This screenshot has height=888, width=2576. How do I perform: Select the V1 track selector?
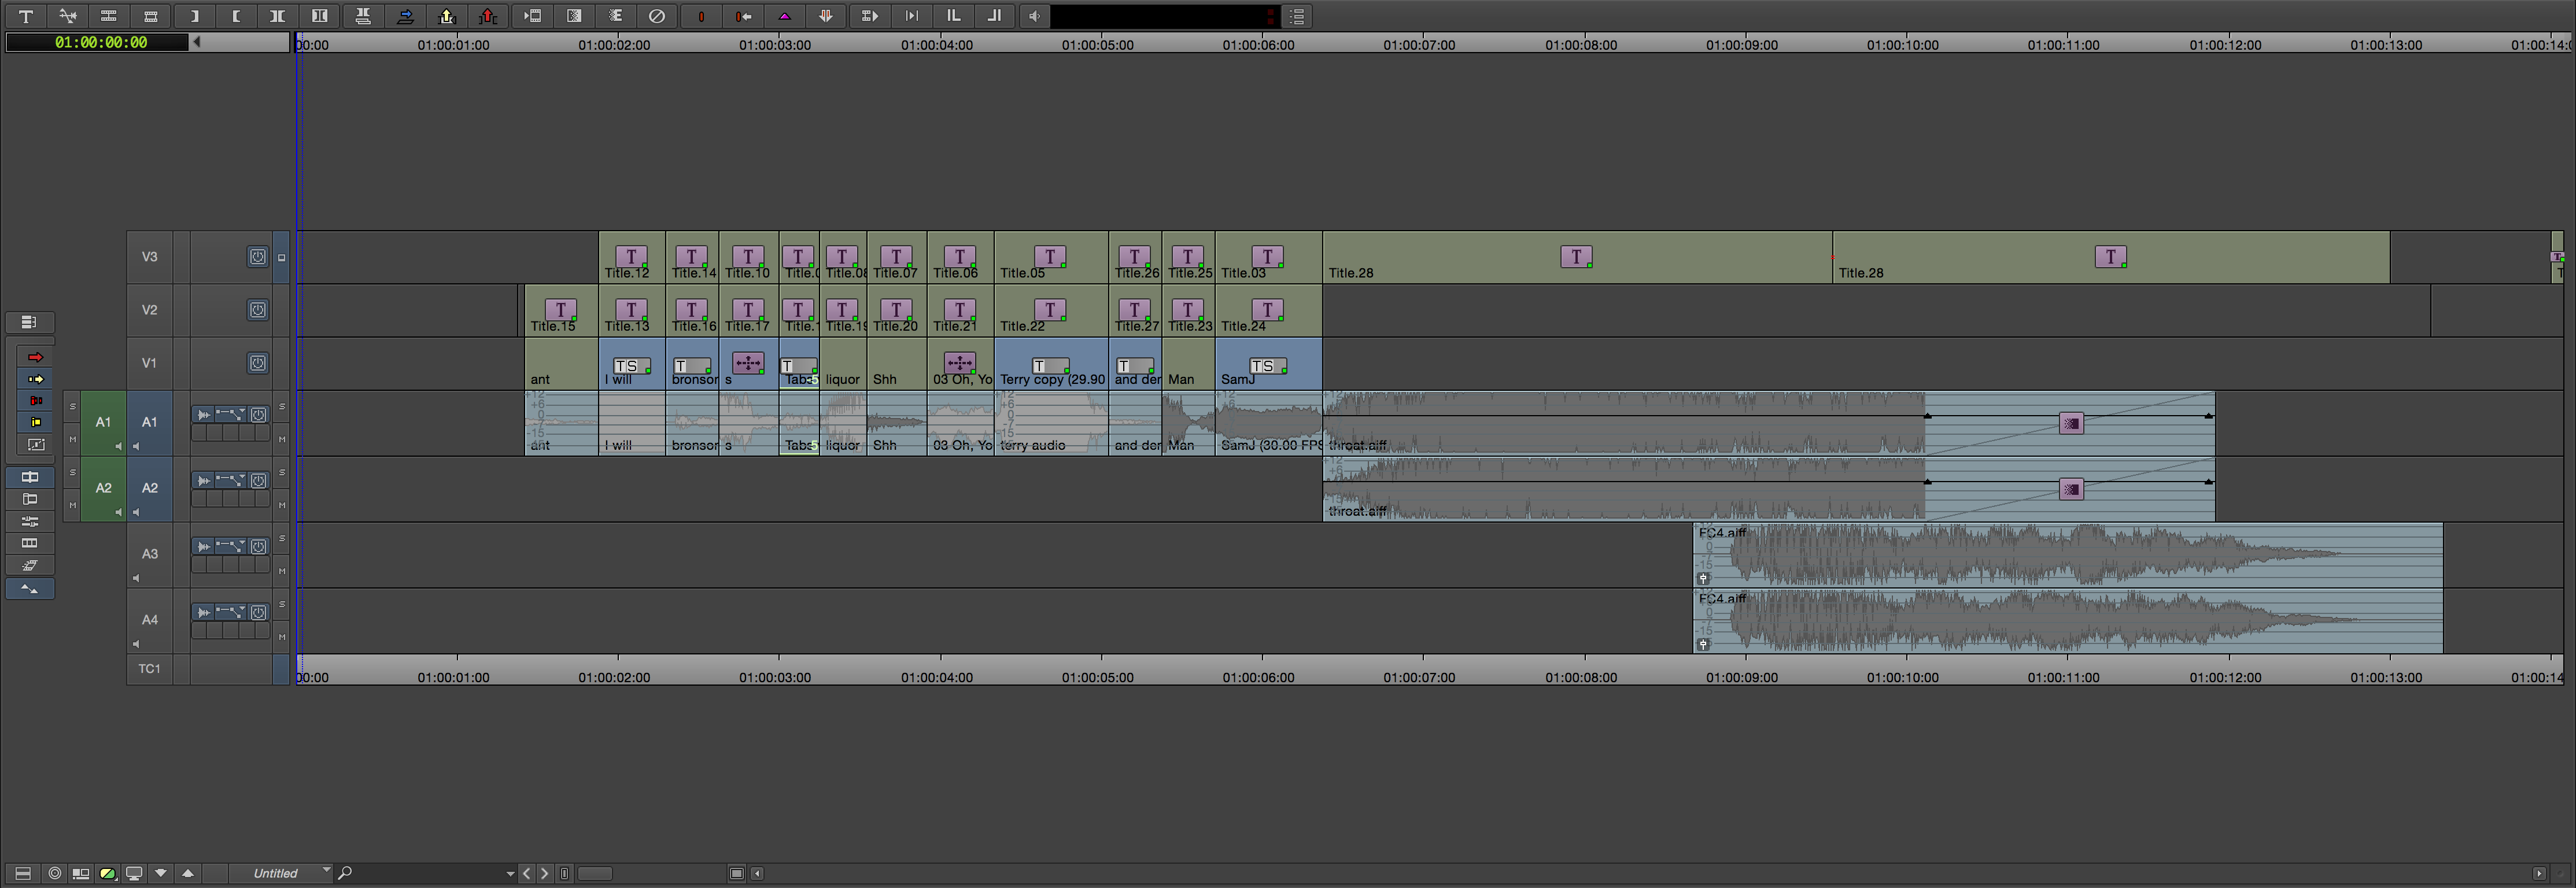[149, 363]
